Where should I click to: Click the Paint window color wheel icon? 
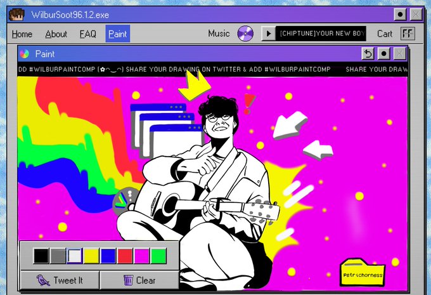25,54
